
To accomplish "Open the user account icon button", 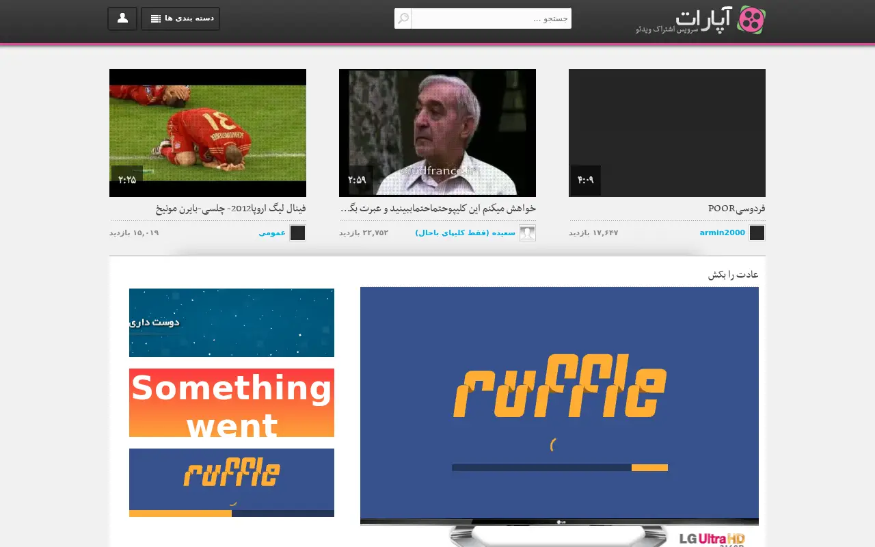I will point(122,18).
